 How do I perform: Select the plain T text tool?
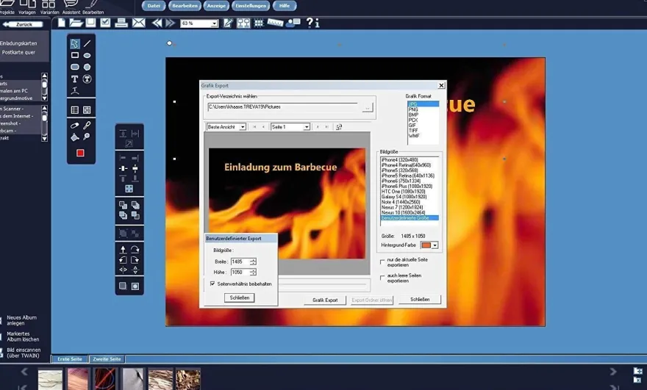coord(75,79)
